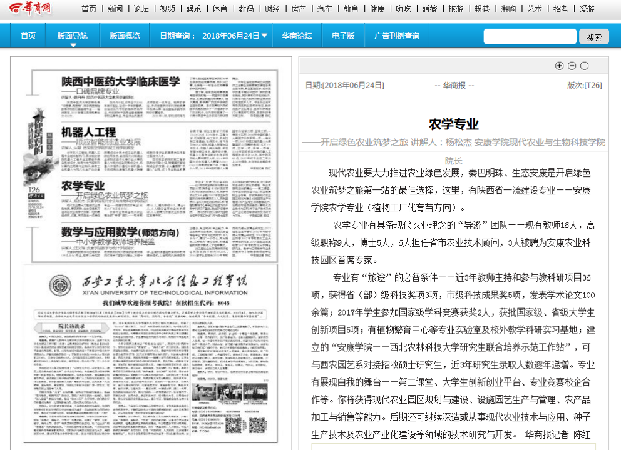Open 视频 channel link
Viewport: 621px width, 450px height.
point(168,9)
